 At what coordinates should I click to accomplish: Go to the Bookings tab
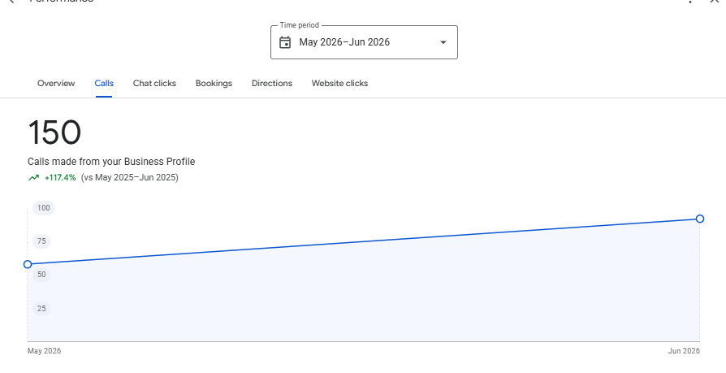click(214, 84)
